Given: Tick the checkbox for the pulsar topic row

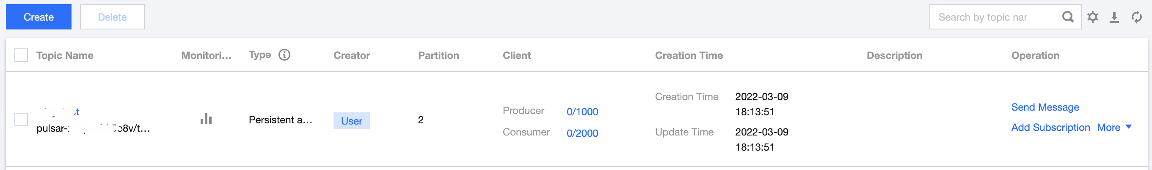Looking at the screenshot, I should coord(21,119).
